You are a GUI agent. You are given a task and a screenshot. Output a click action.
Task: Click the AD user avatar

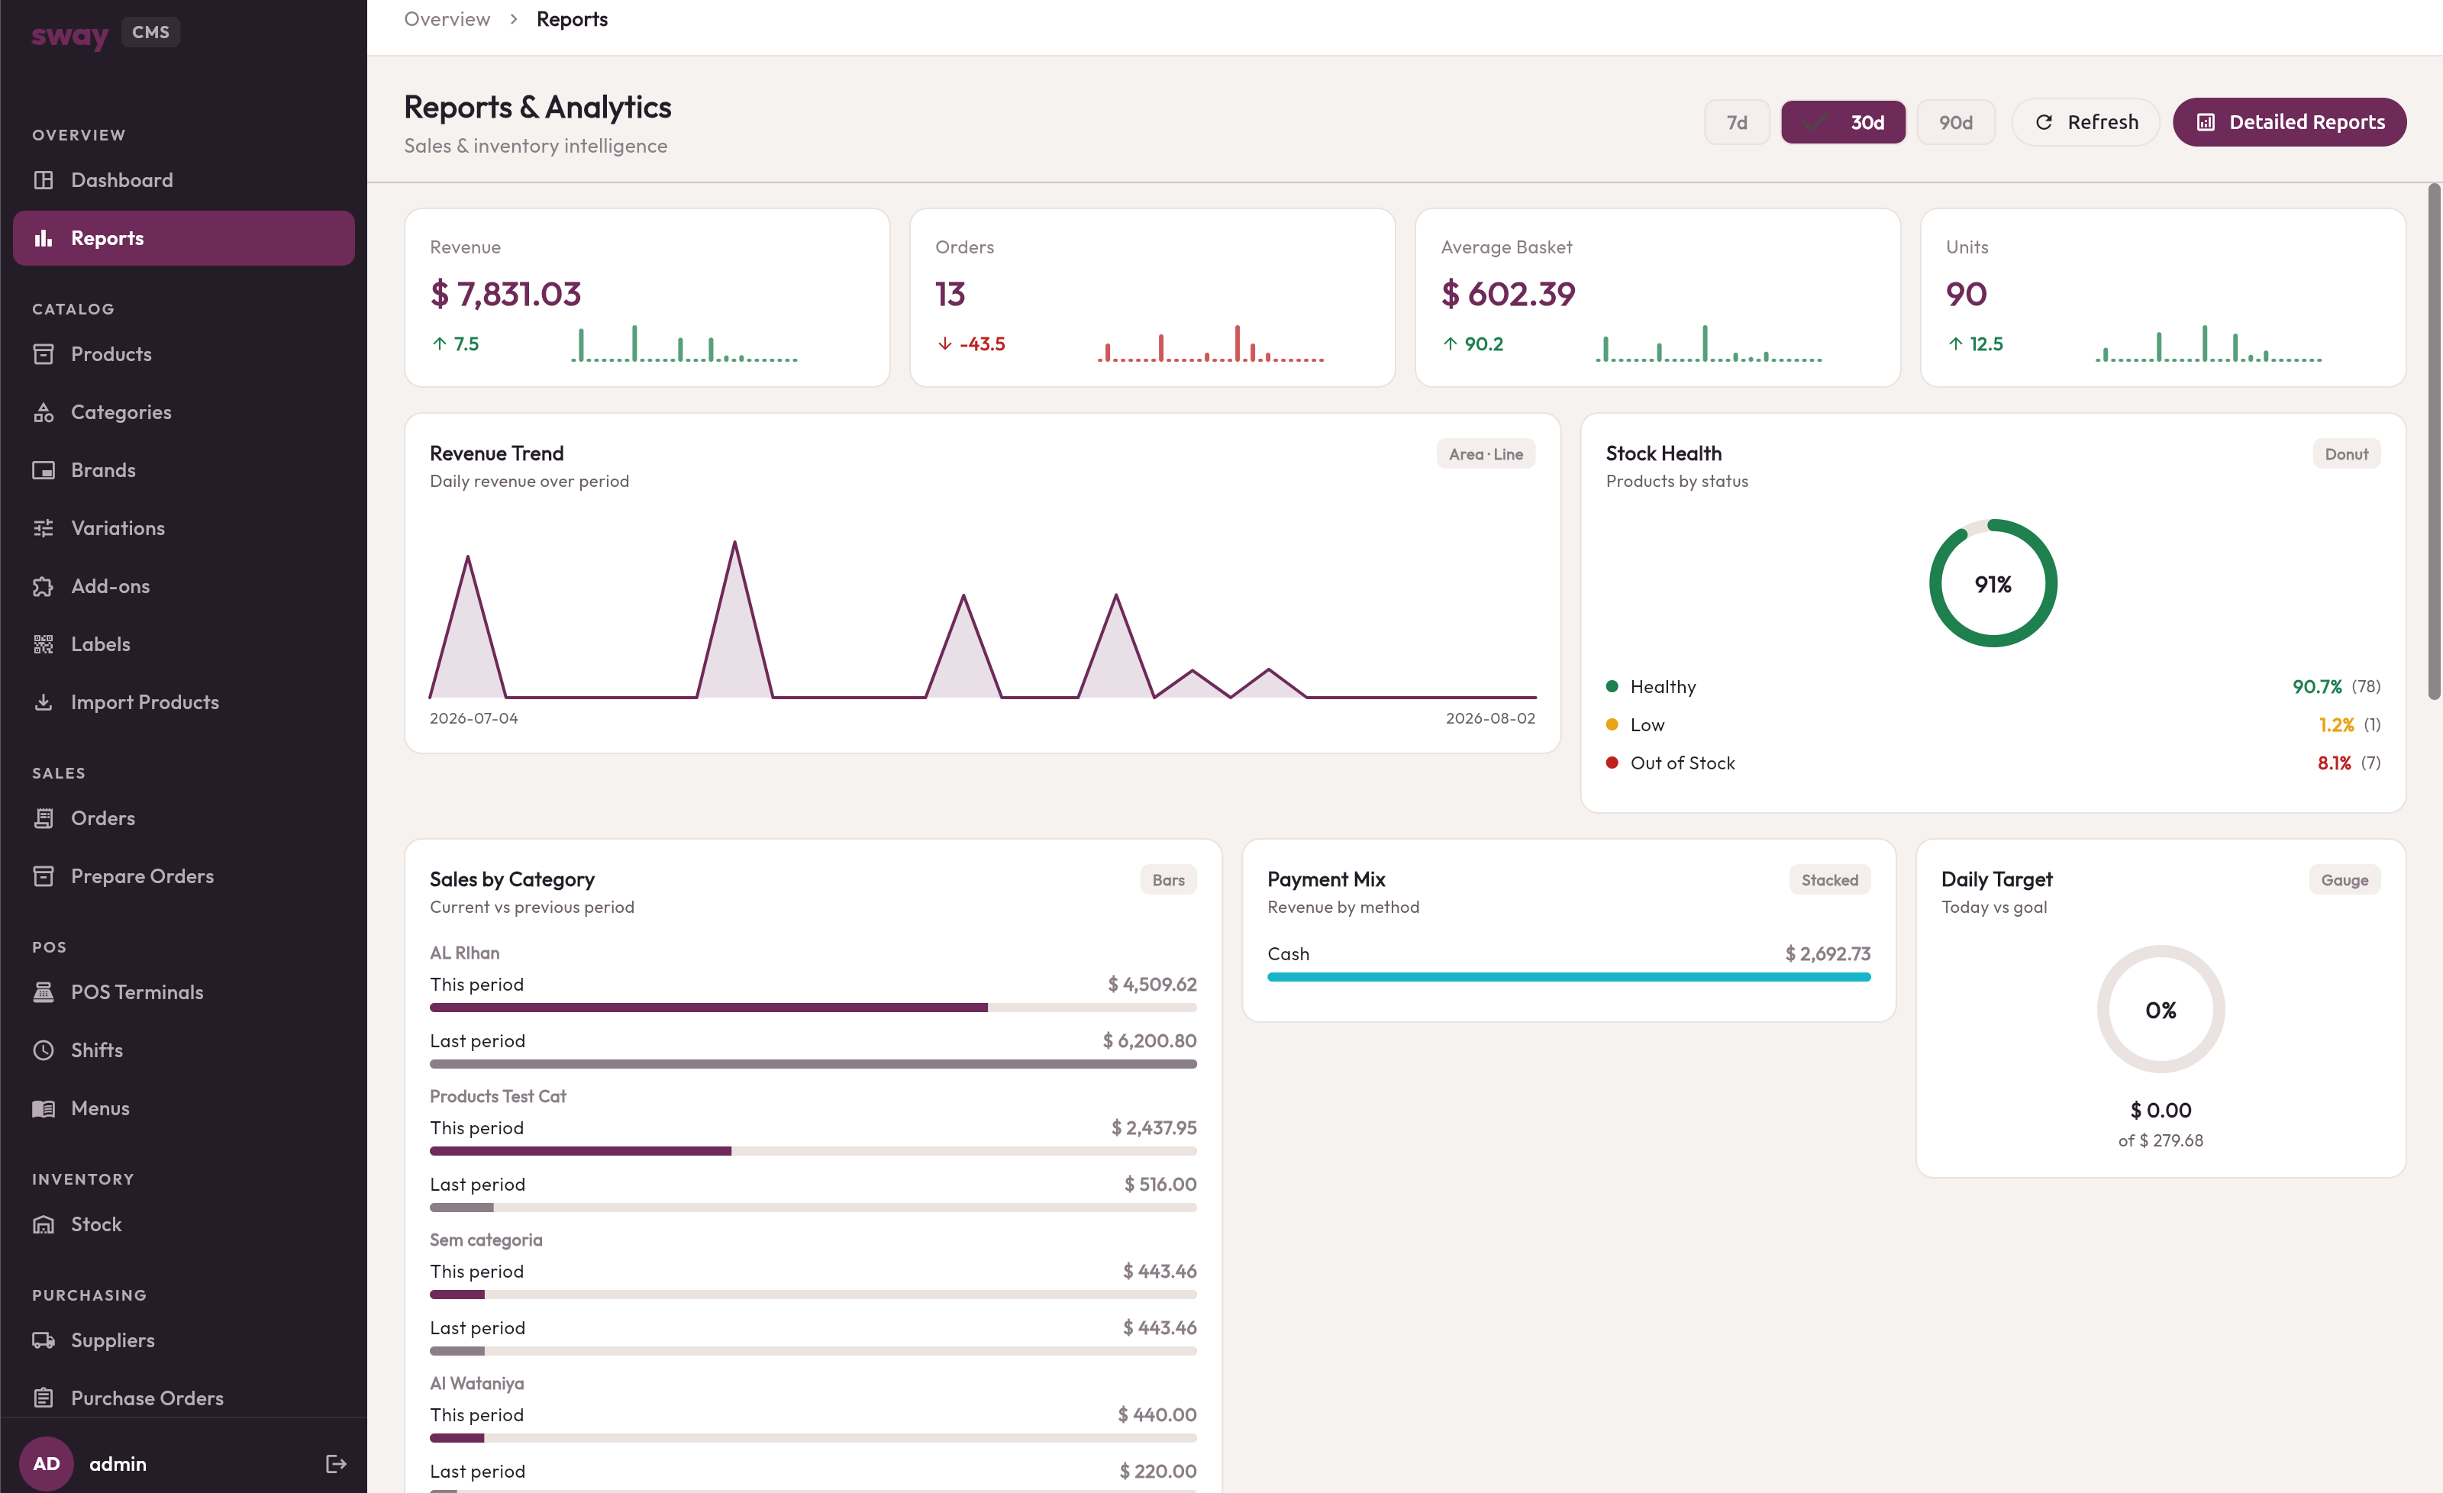47,1463
